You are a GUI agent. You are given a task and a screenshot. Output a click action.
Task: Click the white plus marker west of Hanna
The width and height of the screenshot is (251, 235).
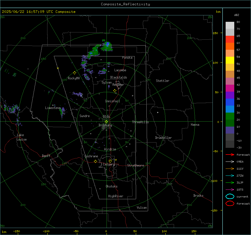point(158,112)
